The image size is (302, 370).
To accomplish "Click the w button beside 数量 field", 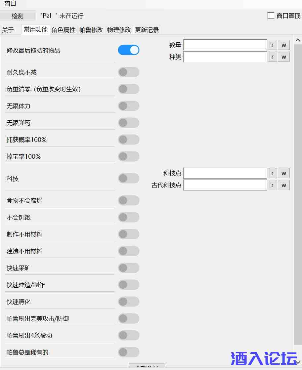I will click(283, 45).
